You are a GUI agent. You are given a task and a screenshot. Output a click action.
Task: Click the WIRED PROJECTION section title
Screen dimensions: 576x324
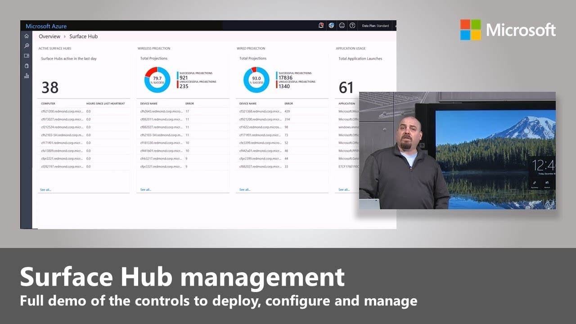251,48
